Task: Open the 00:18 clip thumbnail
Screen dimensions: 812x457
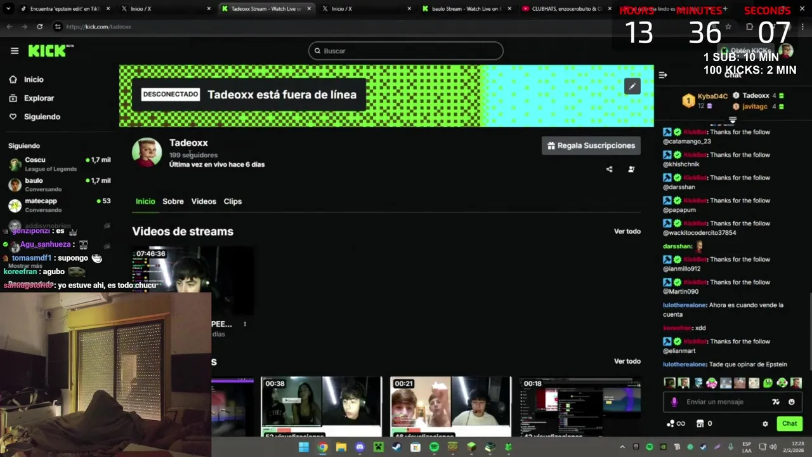Action: click(580, 406)
